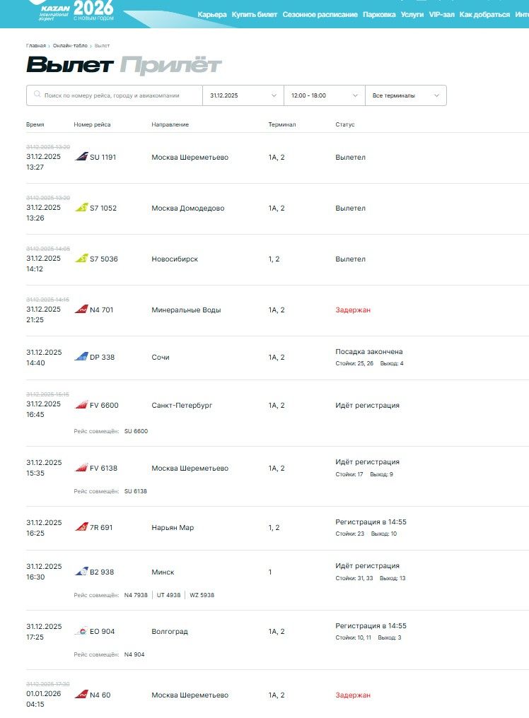
Task: Click the S7 logo next to S7 1052
Action: tap(81, 208)
